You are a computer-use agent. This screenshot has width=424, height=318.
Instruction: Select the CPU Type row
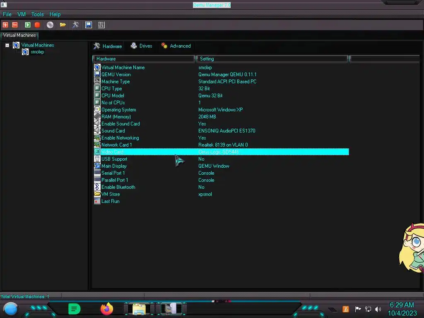pyautogui.click(x=221, y=89)
